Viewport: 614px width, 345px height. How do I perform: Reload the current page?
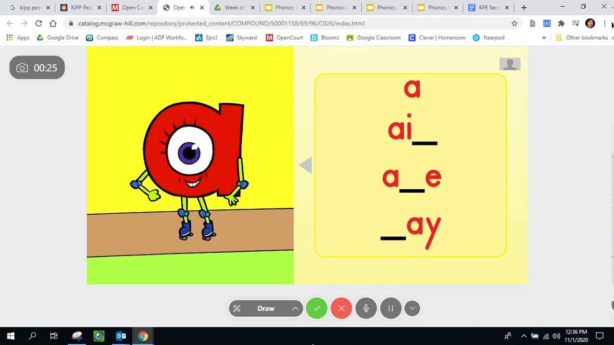coord(38,23)
